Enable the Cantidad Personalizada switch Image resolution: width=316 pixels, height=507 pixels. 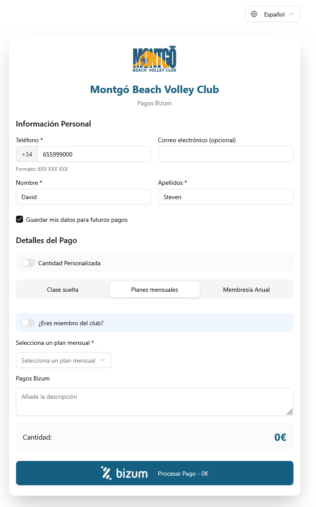point(28,263)
